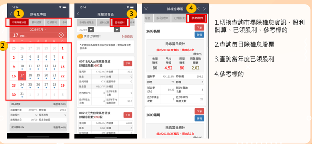Select 股利試算 tab on middle phone
Viewport: 312px width, 144px height.
tap(104, 22)
